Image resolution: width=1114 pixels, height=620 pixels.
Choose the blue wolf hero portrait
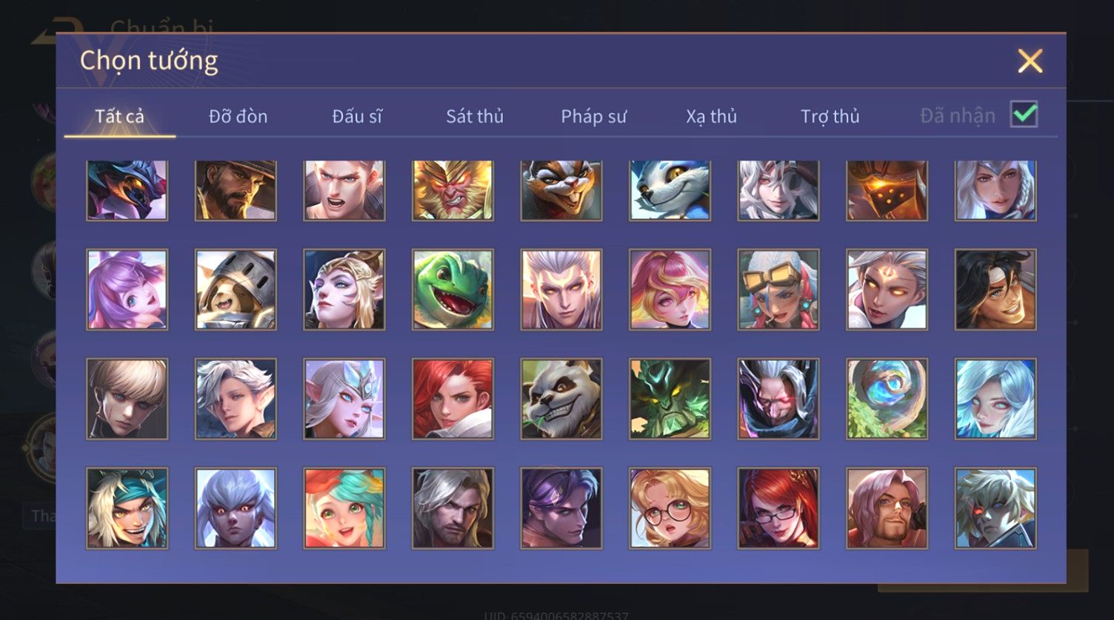tap(670, 190)
